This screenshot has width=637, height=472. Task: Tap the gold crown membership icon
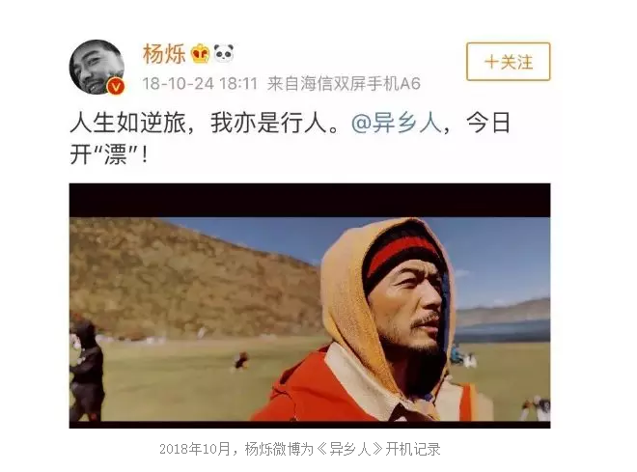coord(200,54)
